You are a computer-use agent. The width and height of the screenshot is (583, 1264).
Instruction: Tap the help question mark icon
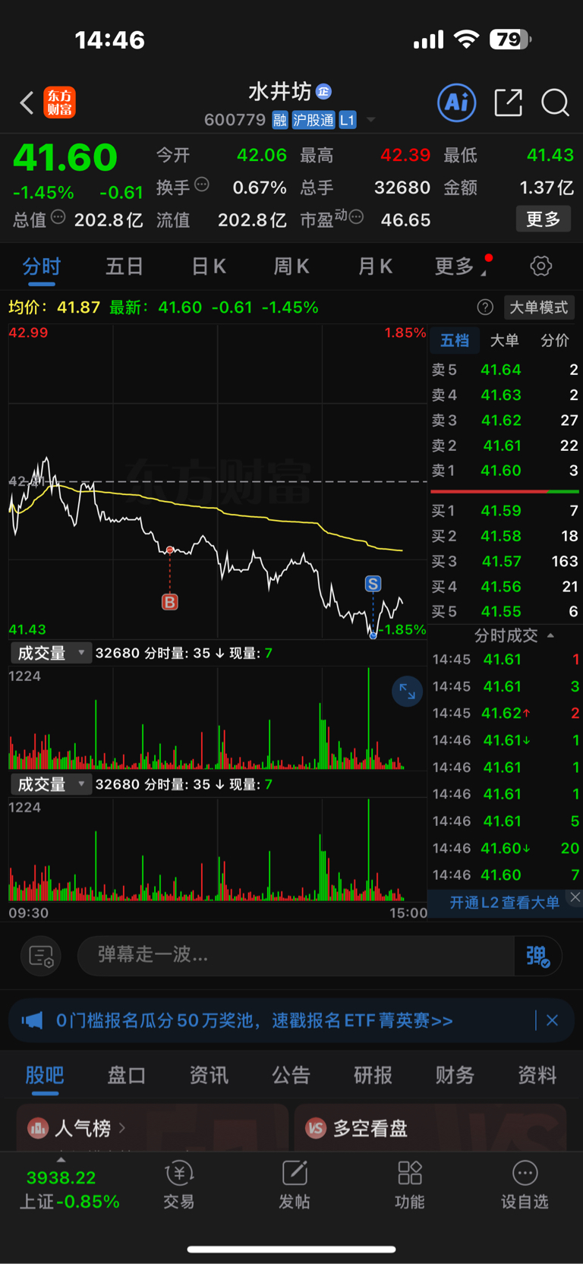(x=485, y=307)
